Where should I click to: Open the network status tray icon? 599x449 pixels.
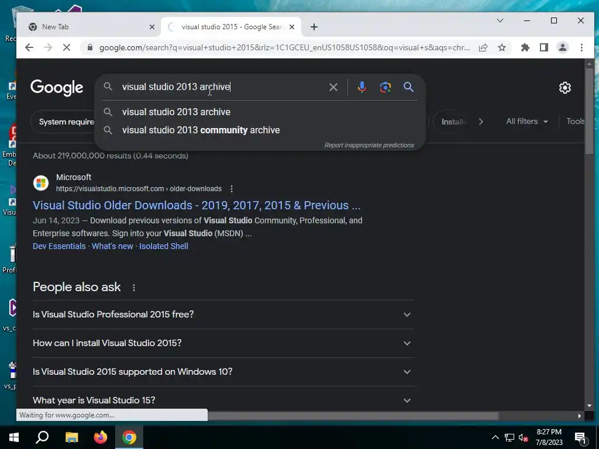[x=510, y=437]
